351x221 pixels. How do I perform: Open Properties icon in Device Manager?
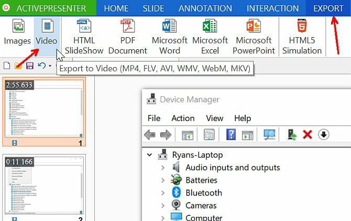tap(209, 135)
